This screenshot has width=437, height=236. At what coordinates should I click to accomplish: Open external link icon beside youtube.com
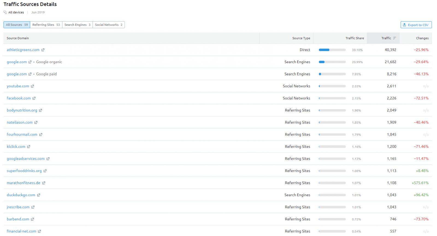click(x=32, y=86)
